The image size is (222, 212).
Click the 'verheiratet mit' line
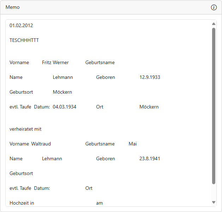[x=25, y=129]
